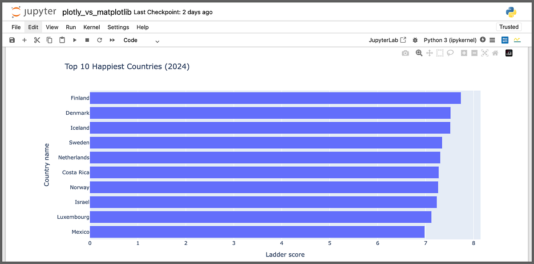Viewport: 534px width, 264px height.
Task: Click the Norway bar
Action: click(264, 187)
